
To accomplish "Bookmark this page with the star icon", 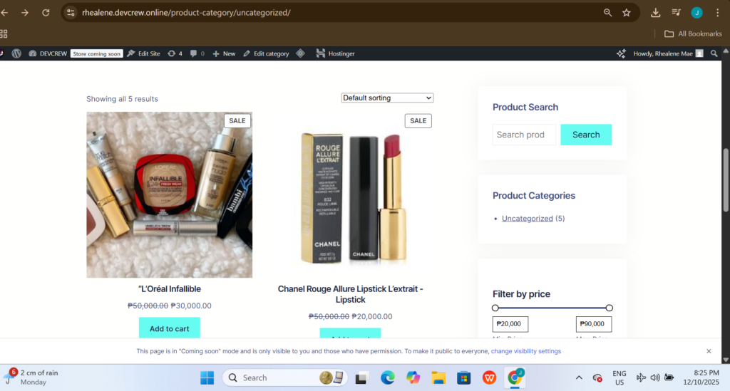I will coord(627,13).
